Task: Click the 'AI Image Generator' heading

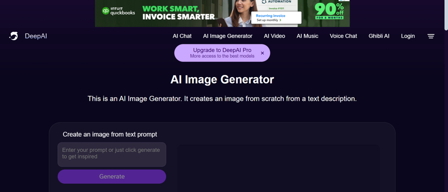Action: (x=222, y=80)
